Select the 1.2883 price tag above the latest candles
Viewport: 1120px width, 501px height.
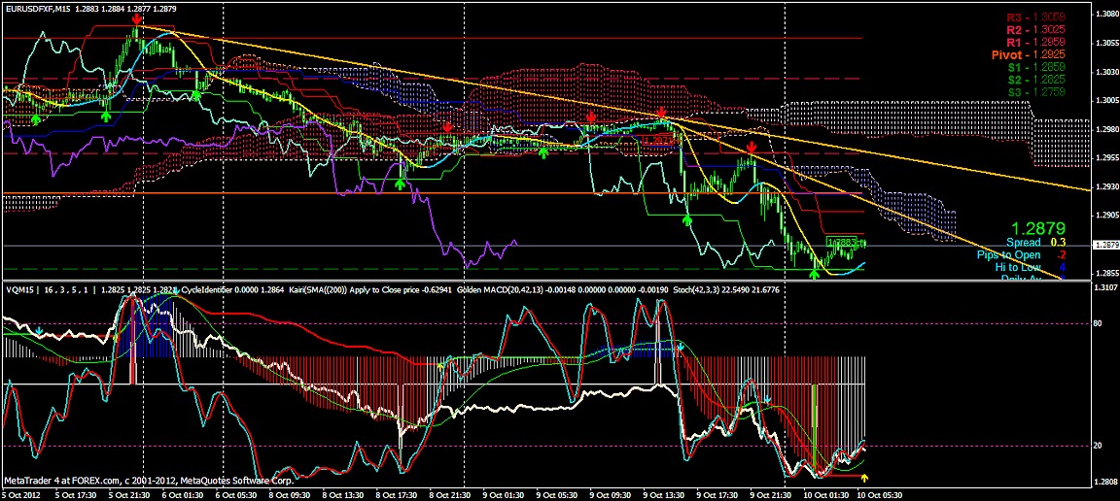(842, 240)
